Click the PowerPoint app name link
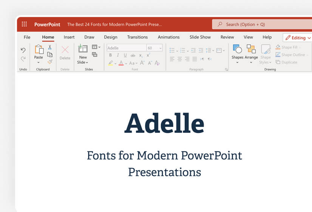312x212 pixels. (47, 25)
